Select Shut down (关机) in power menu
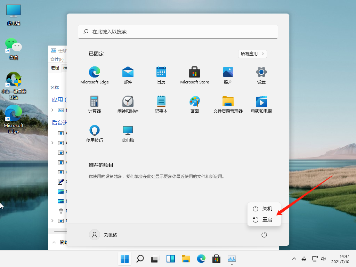Image resolution: width=356 pixels, height=267 pixels. click(x=264, y=209)
